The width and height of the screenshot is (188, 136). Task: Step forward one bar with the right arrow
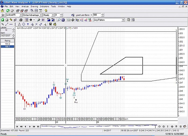point(30,126)
